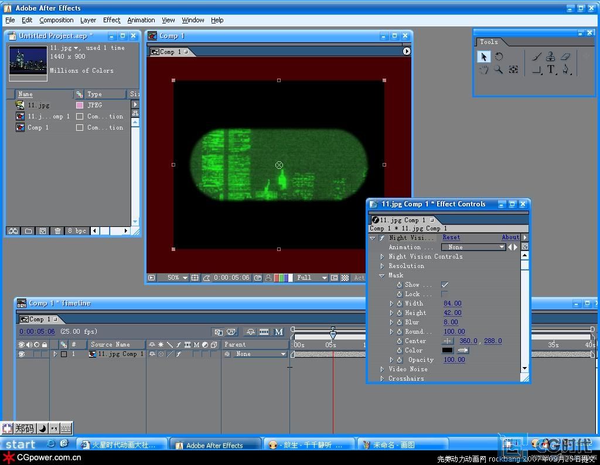Click the draft 3D timeline button

click(x=231, y=332)
